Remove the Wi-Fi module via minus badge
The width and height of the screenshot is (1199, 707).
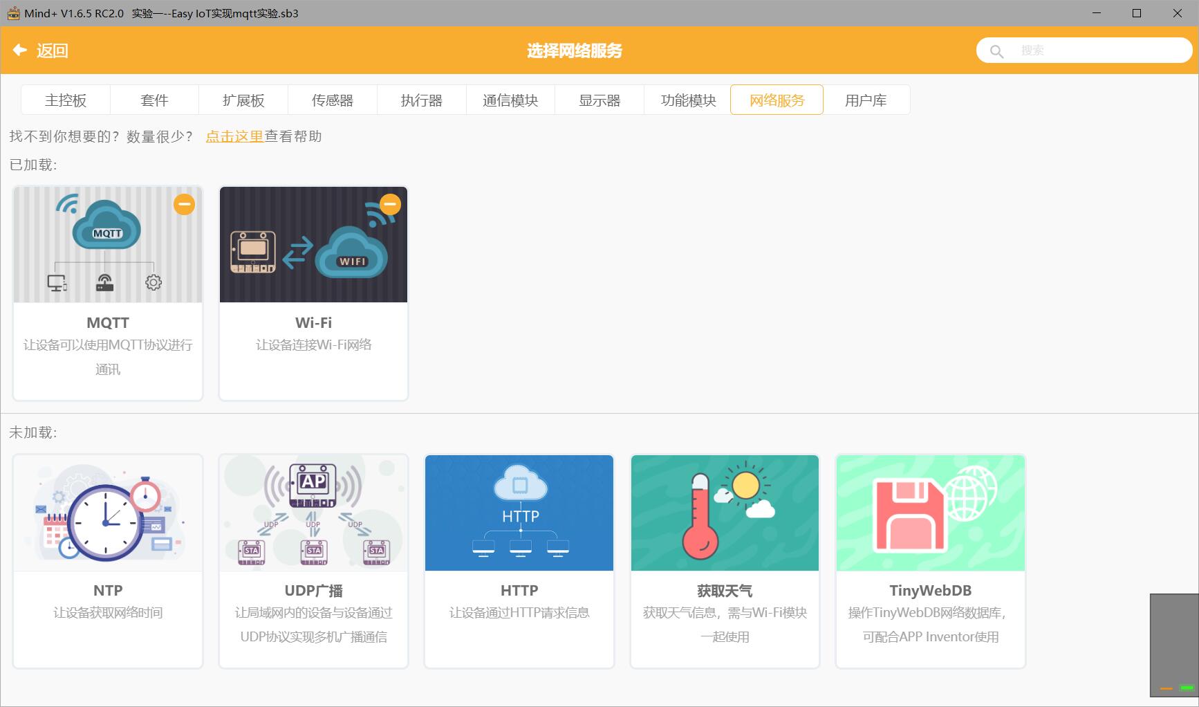click(x=390, y=204)
